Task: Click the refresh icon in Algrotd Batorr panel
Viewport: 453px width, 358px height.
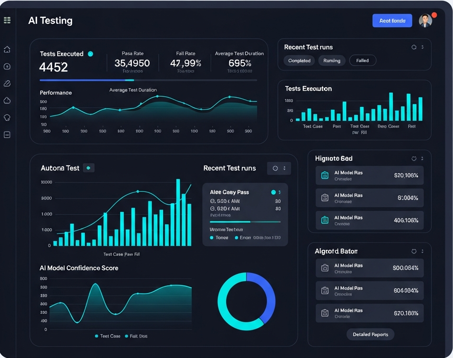Action: click(413, 251)
